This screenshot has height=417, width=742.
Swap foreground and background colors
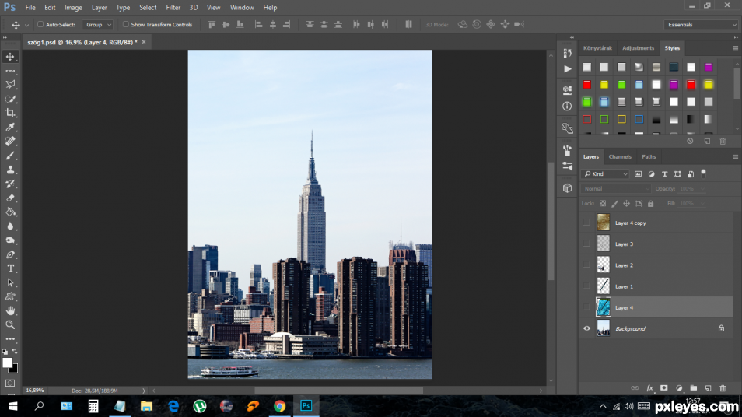pos(15,351)
